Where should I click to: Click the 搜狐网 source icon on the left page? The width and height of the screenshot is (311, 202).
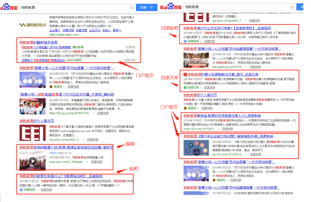tap(51, 87)
